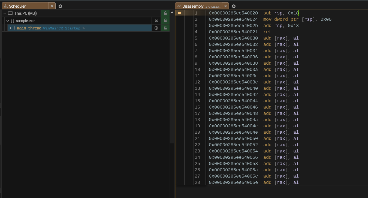Collapse the sample.exe process node

pyautogui.click(x=8, y=21)
